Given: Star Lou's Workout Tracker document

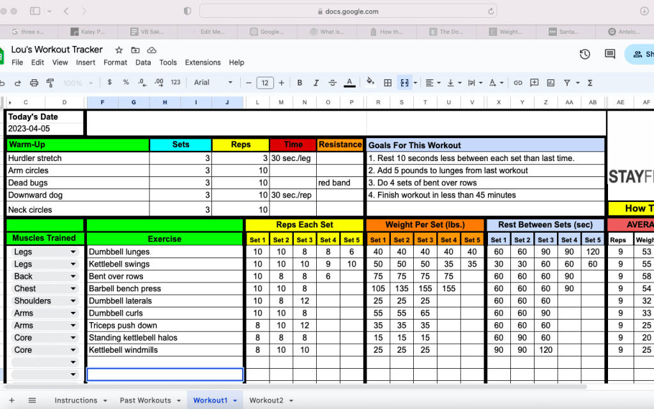Looking at the screenshot, I should (x=119, y=50).
